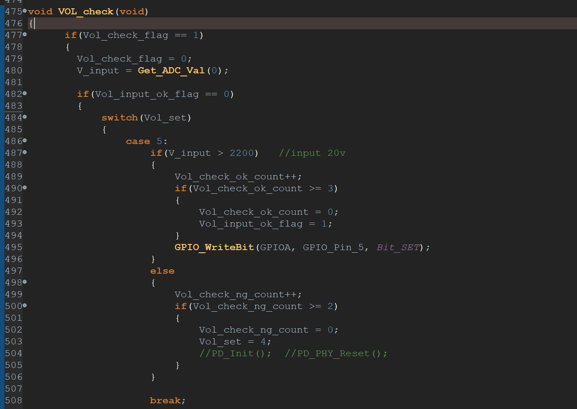
Task: Click the GPIO_Pin_5 argument
Action: (x=333, y=247)
